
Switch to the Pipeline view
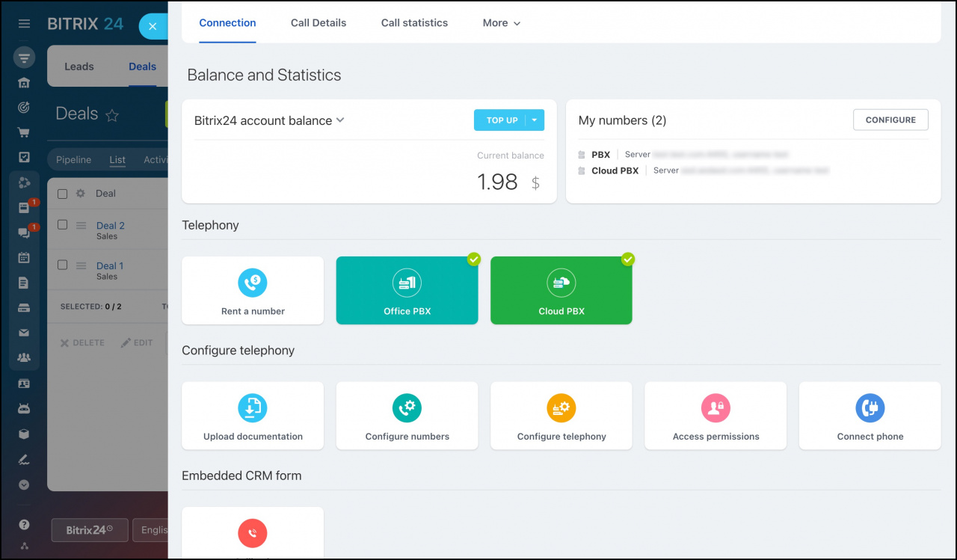(x=73, y=160)
